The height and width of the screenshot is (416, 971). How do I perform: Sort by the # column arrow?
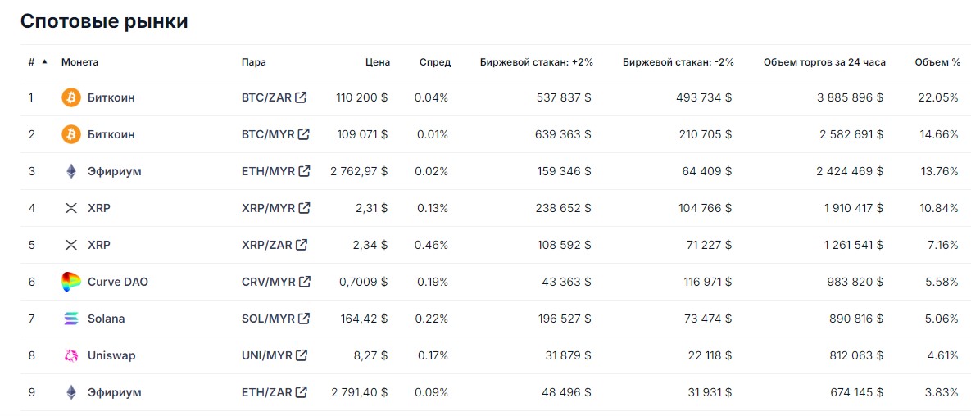click(44, 61)
